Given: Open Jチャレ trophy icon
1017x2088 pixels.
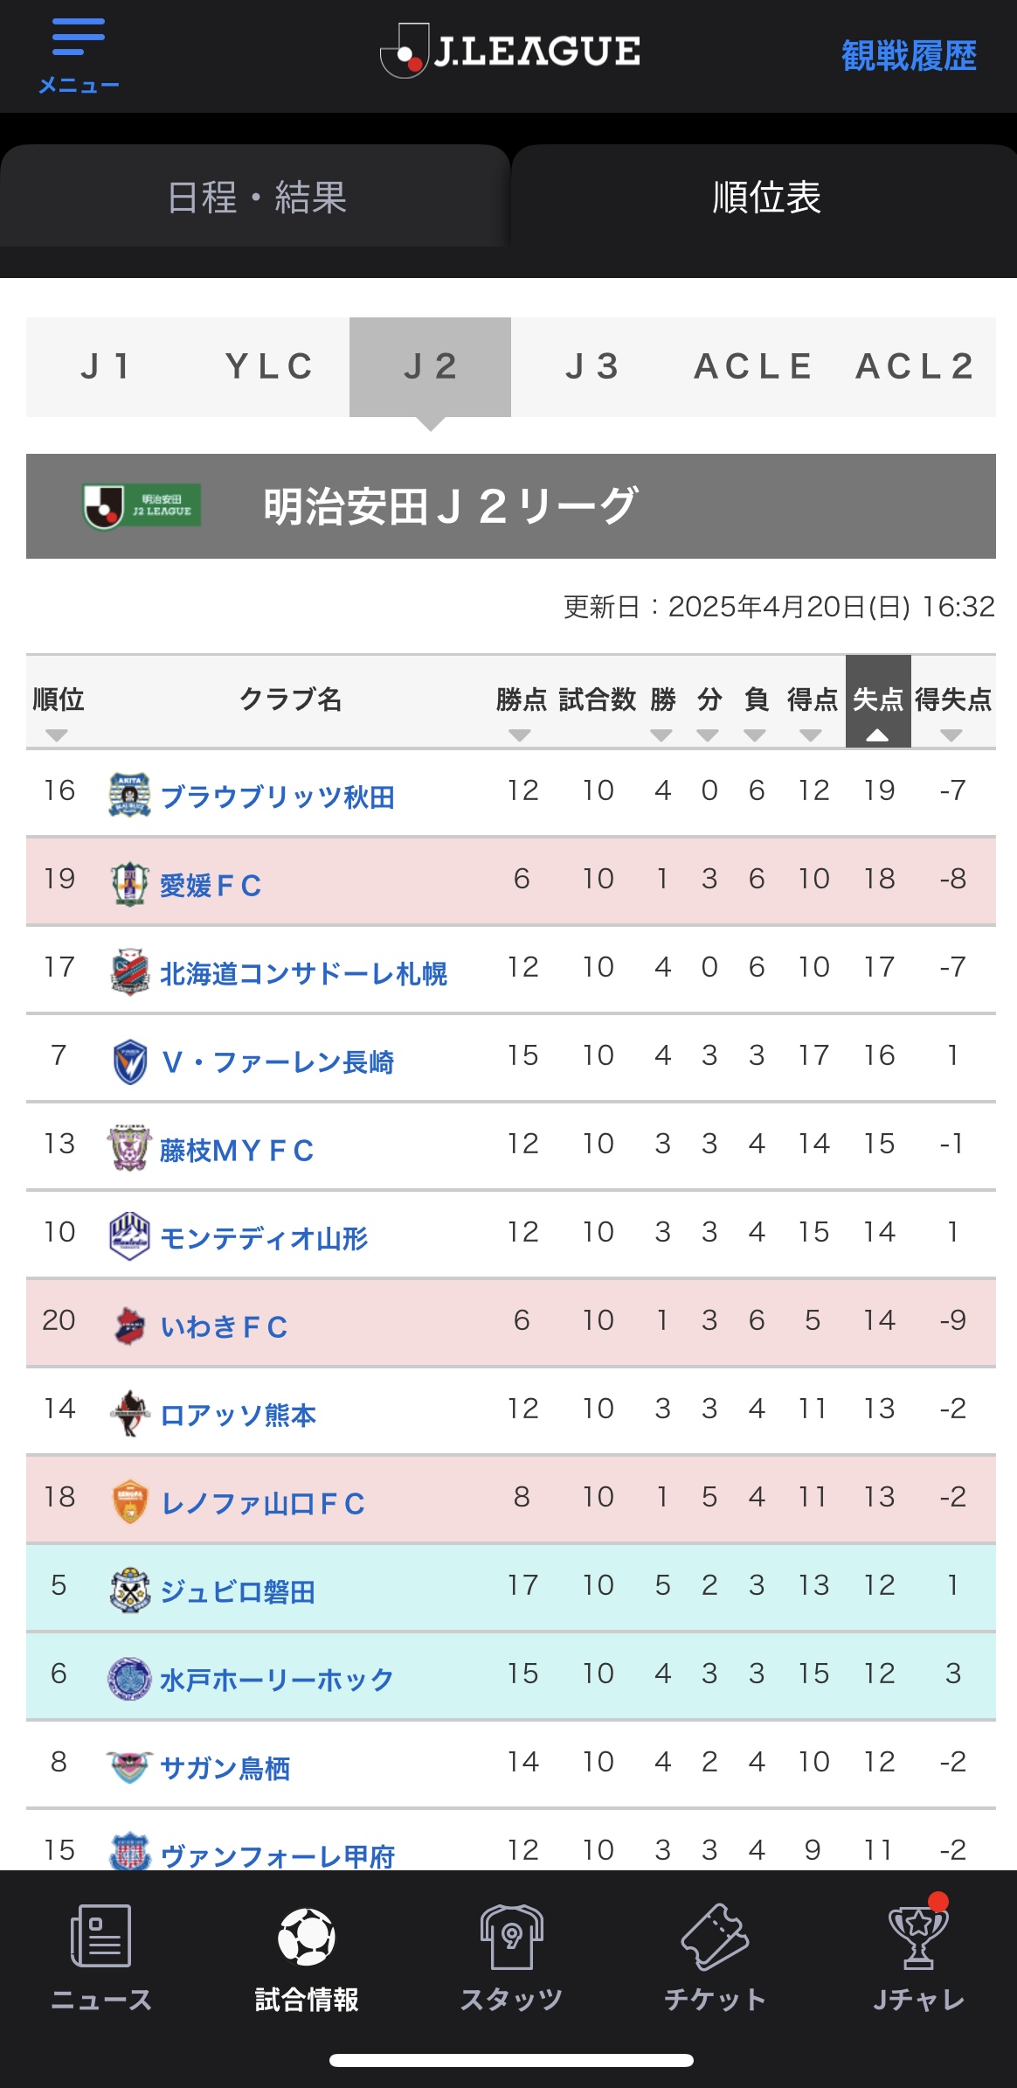Looking at the screenshot, I should click(919, 1936).
